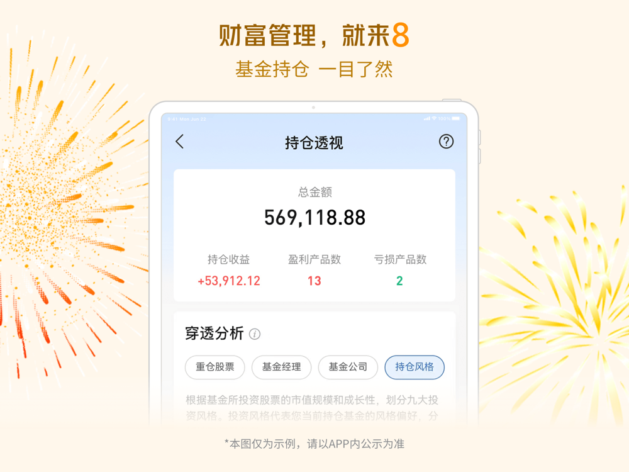Viewport: 629px width, 472px height.
Task: Click the 盈利产品数 label
Action: 314,260
